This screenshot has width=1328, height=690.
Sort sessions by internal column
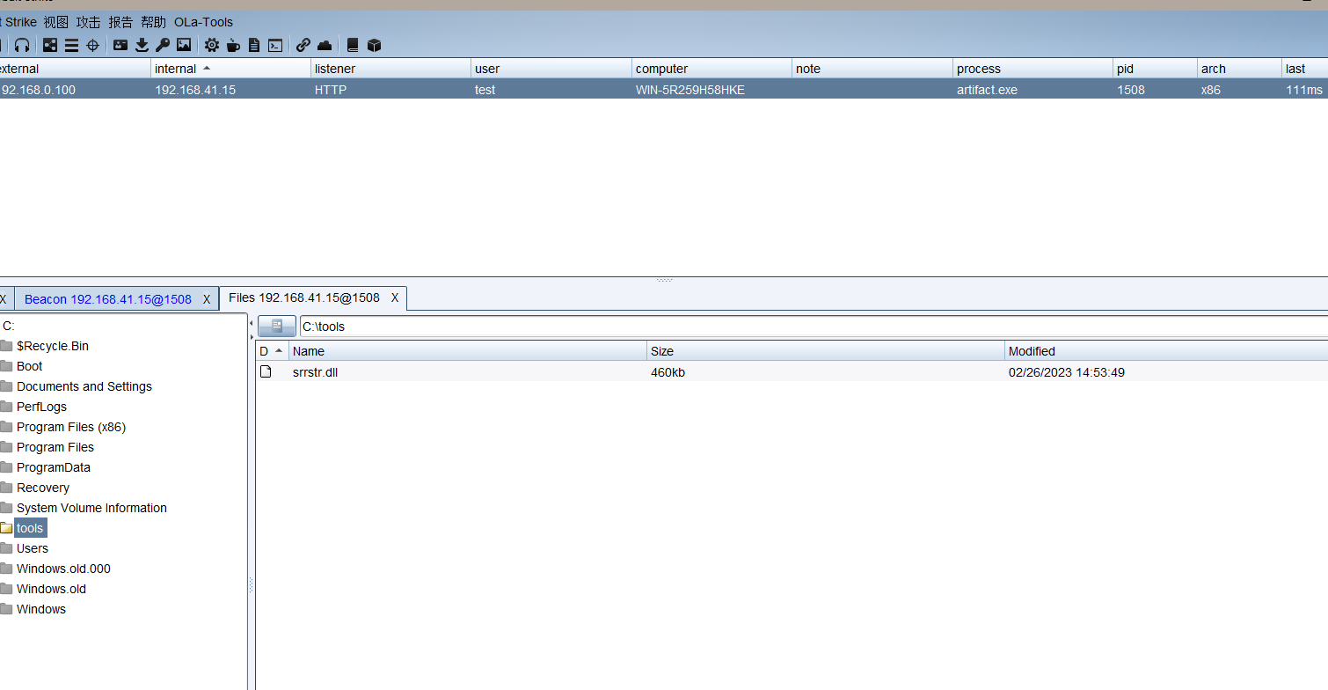point(230,69)
